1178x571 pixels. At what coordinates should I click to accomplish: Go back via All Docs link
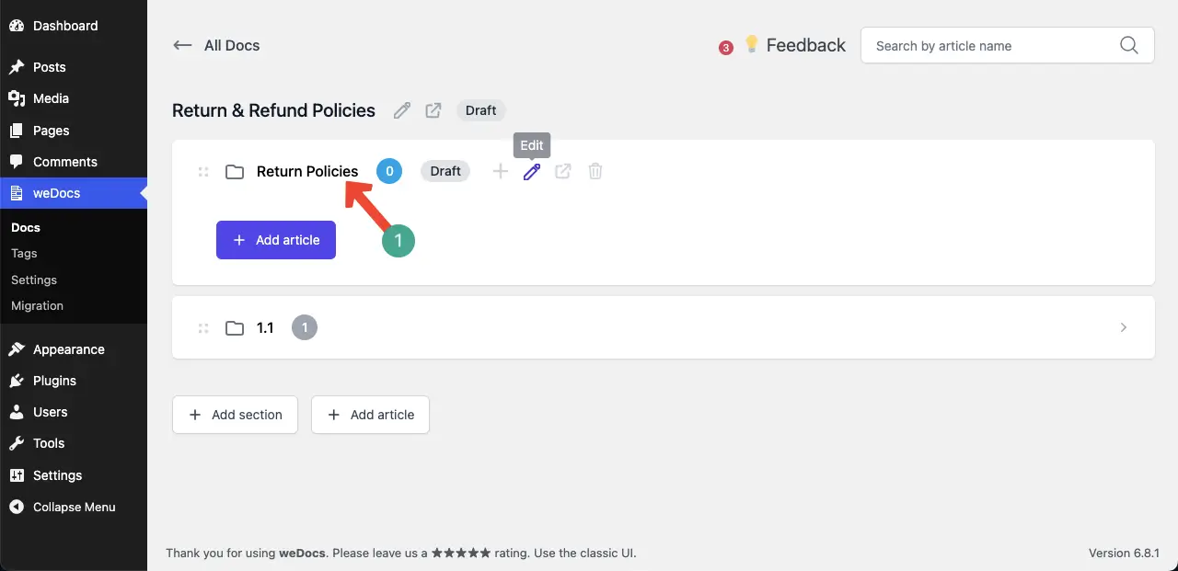coord(216,45)
